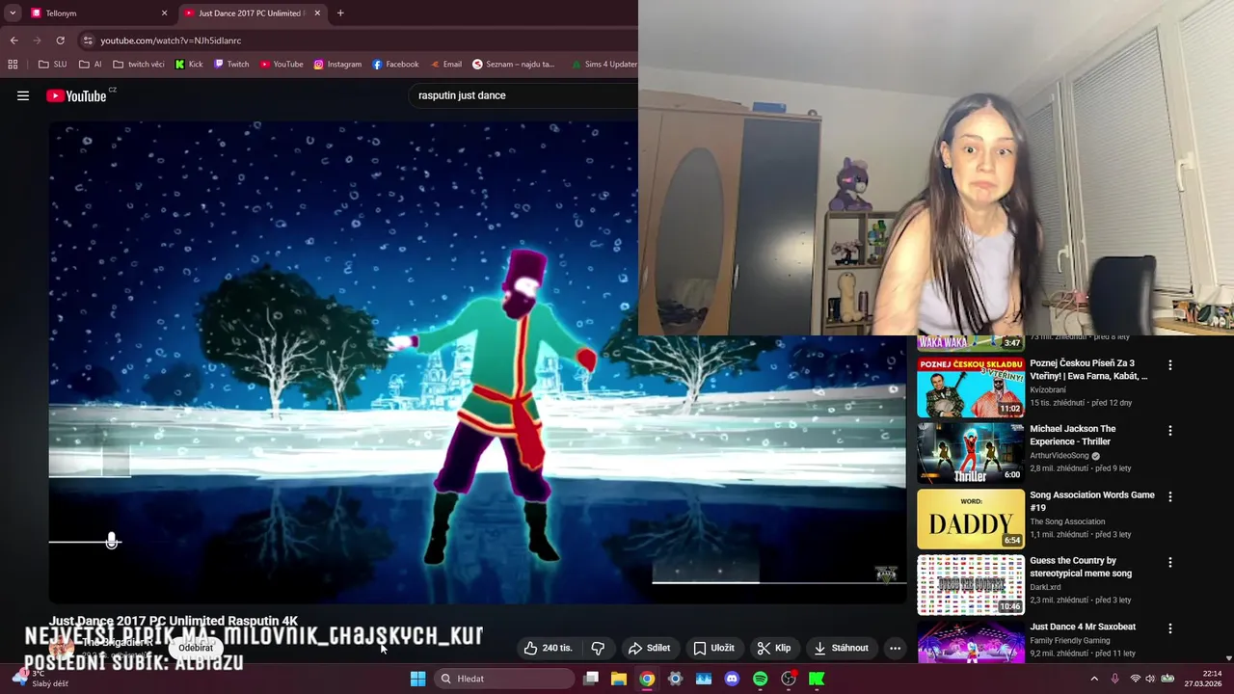Open the YouTube hamburger guide menu
The image size is (1234, 694).
(x=23, y=95)
